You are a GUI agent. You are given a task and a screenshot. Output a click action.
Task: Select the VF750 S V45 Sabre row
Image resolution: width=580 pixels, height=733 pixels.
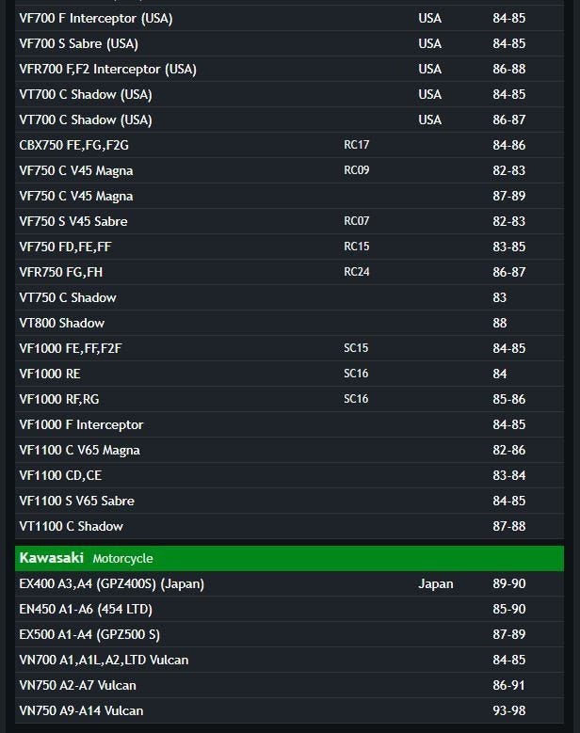[x=289, y=221]
